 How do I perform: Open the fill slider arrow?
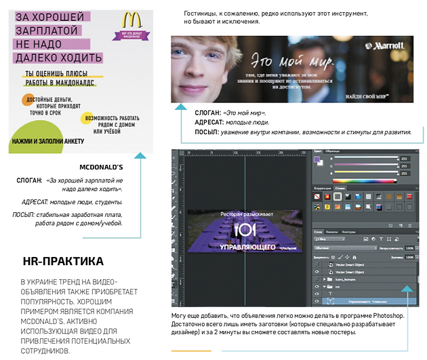tap(418, 257)
